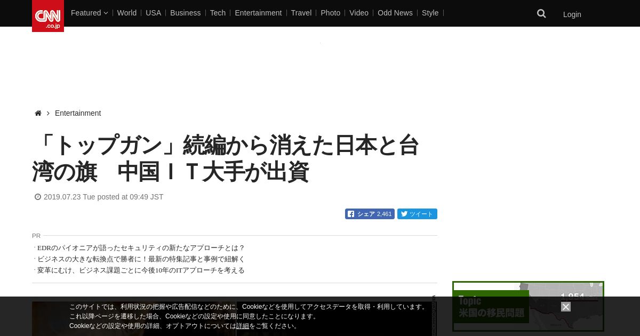Click 詳細 link in cookie notice
The height and width of the screenshot is (336, 640).
point(243,326)
